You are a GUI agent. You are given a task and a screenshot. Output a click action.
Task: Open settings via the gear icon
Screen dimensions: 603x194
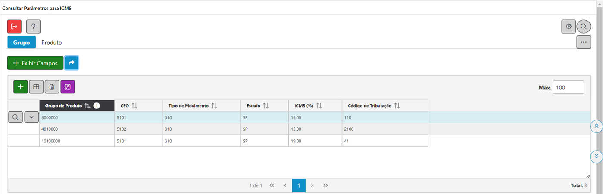click(569, 27)
